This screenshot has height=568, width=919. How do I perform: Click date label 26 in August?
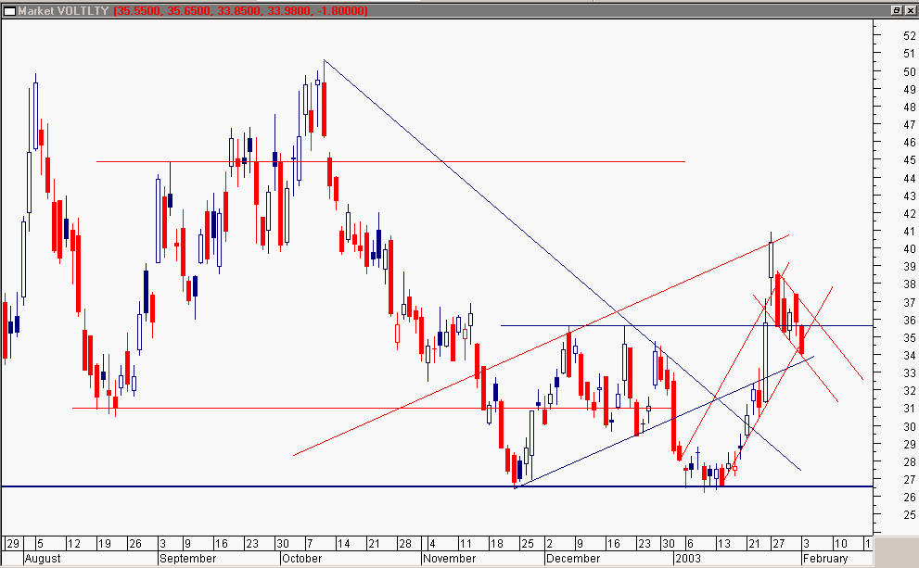[x=135, y=543]
